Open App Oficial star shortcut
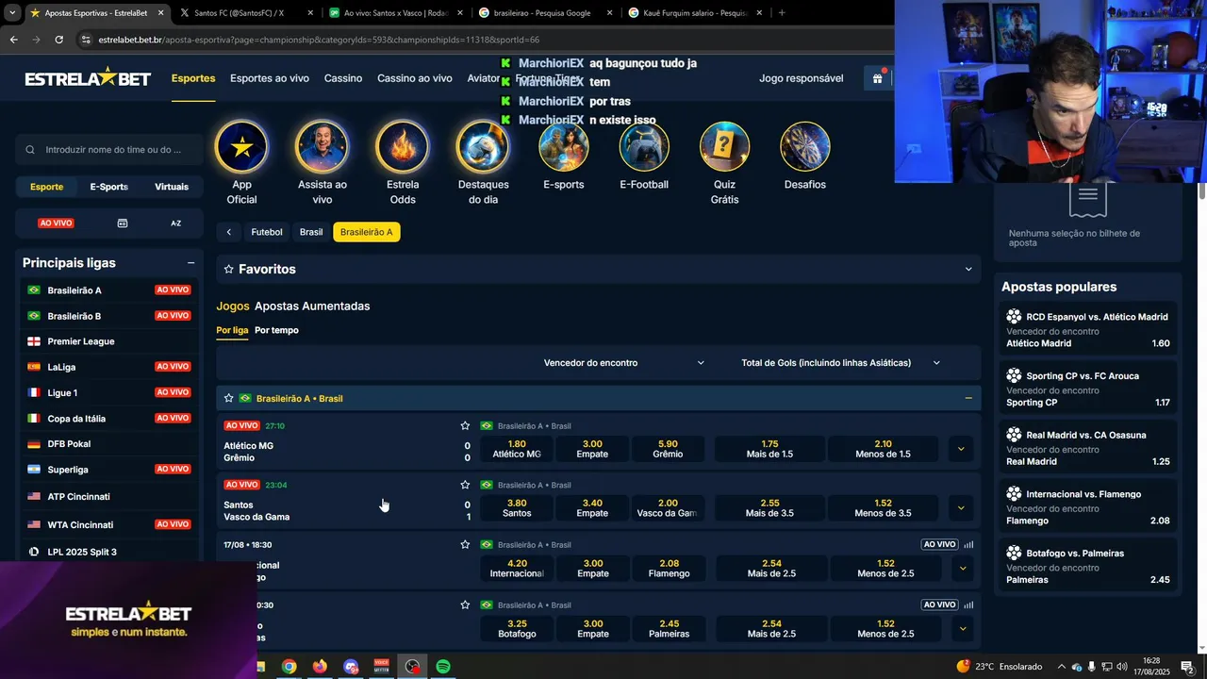The width and height of the screenshot is (1207, 679). (241, 147)
